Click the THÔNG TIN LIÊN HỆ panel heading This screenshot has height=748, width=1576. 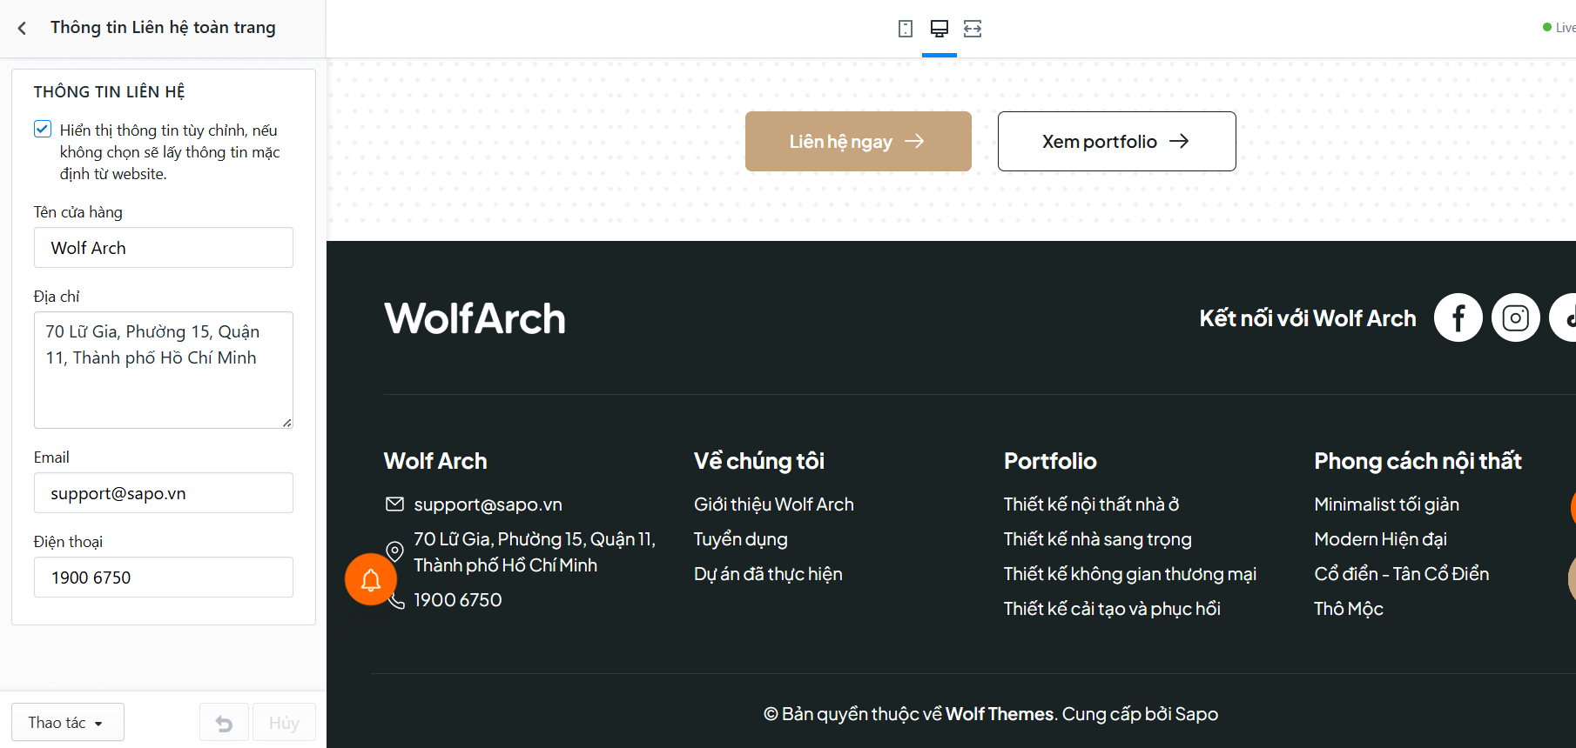[x=110, y=91]
